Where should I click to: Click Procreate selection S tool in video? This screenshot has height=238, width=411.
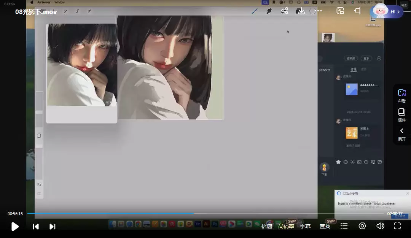77,11
